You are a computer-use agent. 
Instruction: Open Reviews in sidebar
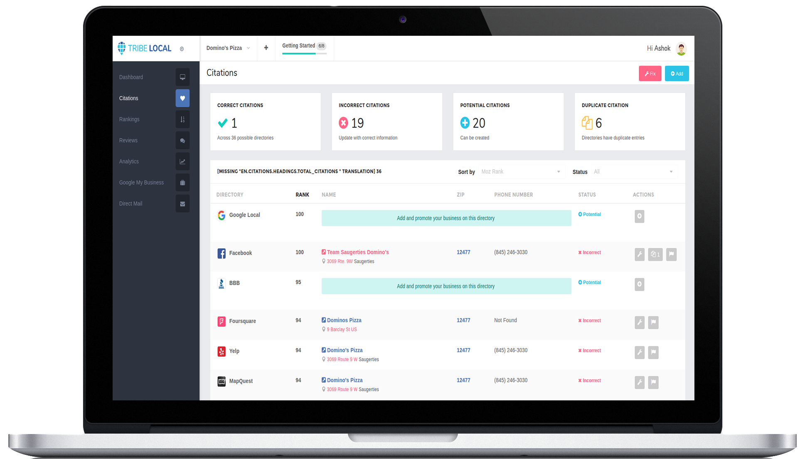pyautogui.click(x=128, y=141)
